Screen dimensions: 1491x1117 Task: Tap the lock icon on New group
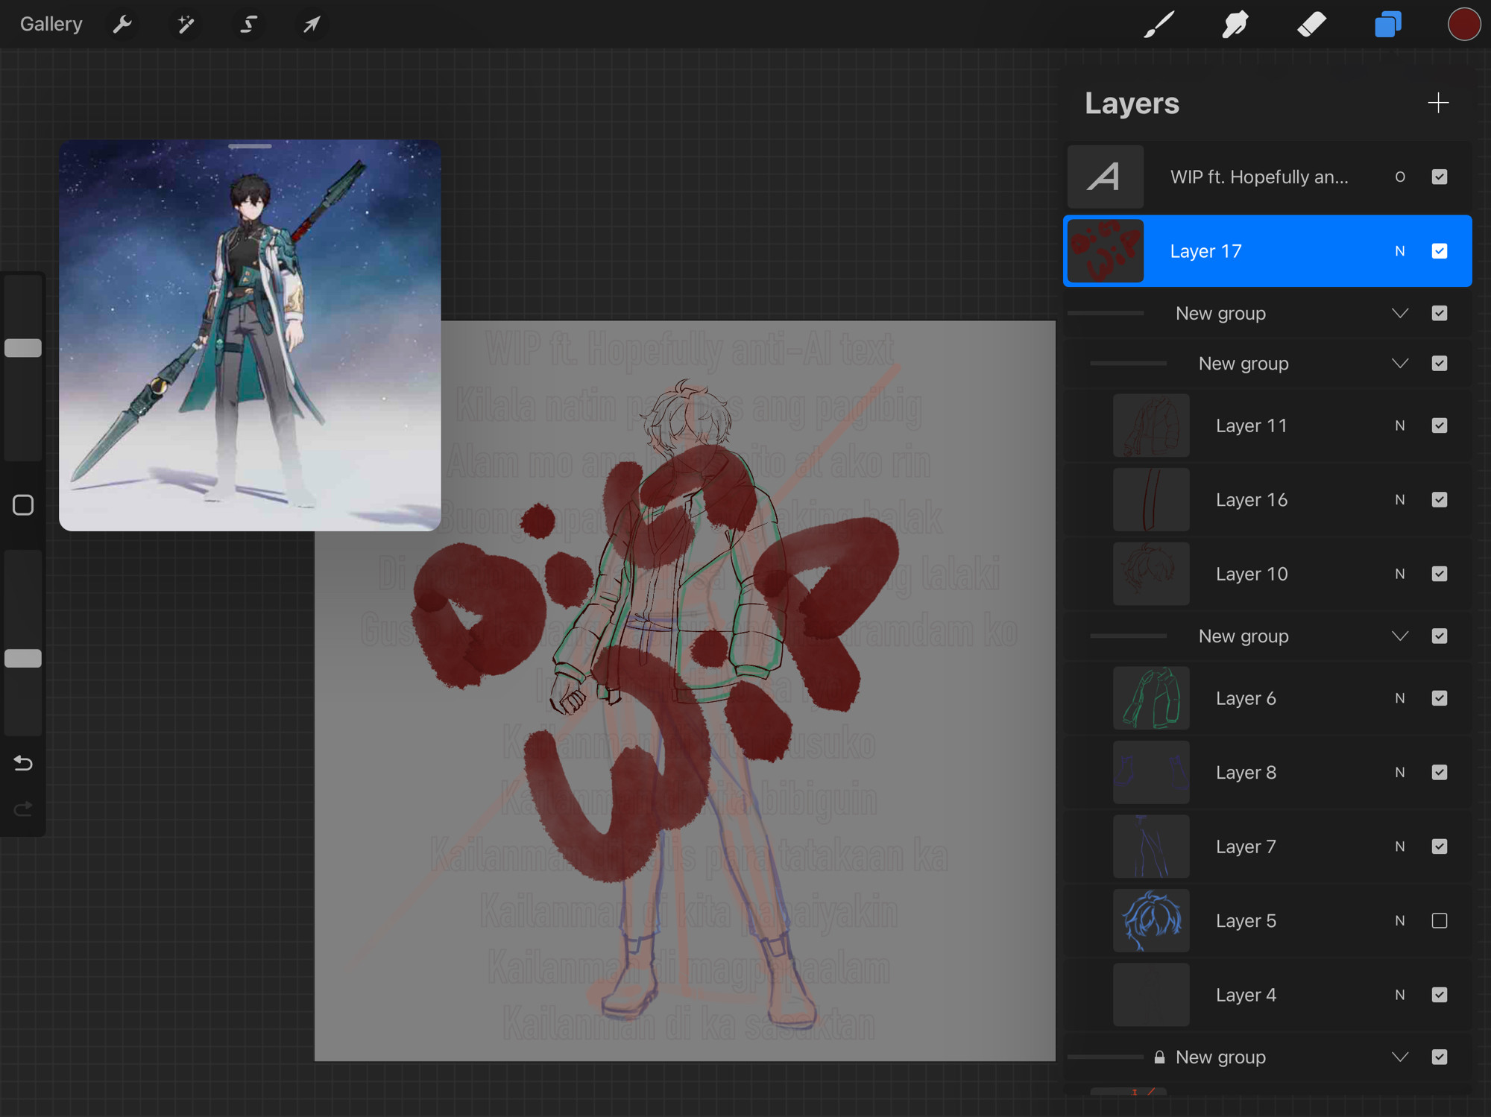(x=1159, y=1057)
